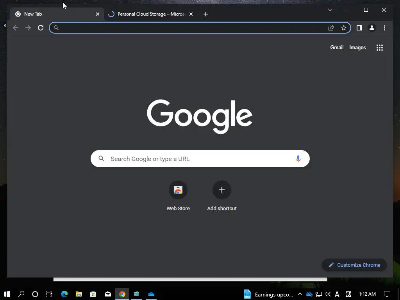Open the Chrome profile avatar

[372, 28]
